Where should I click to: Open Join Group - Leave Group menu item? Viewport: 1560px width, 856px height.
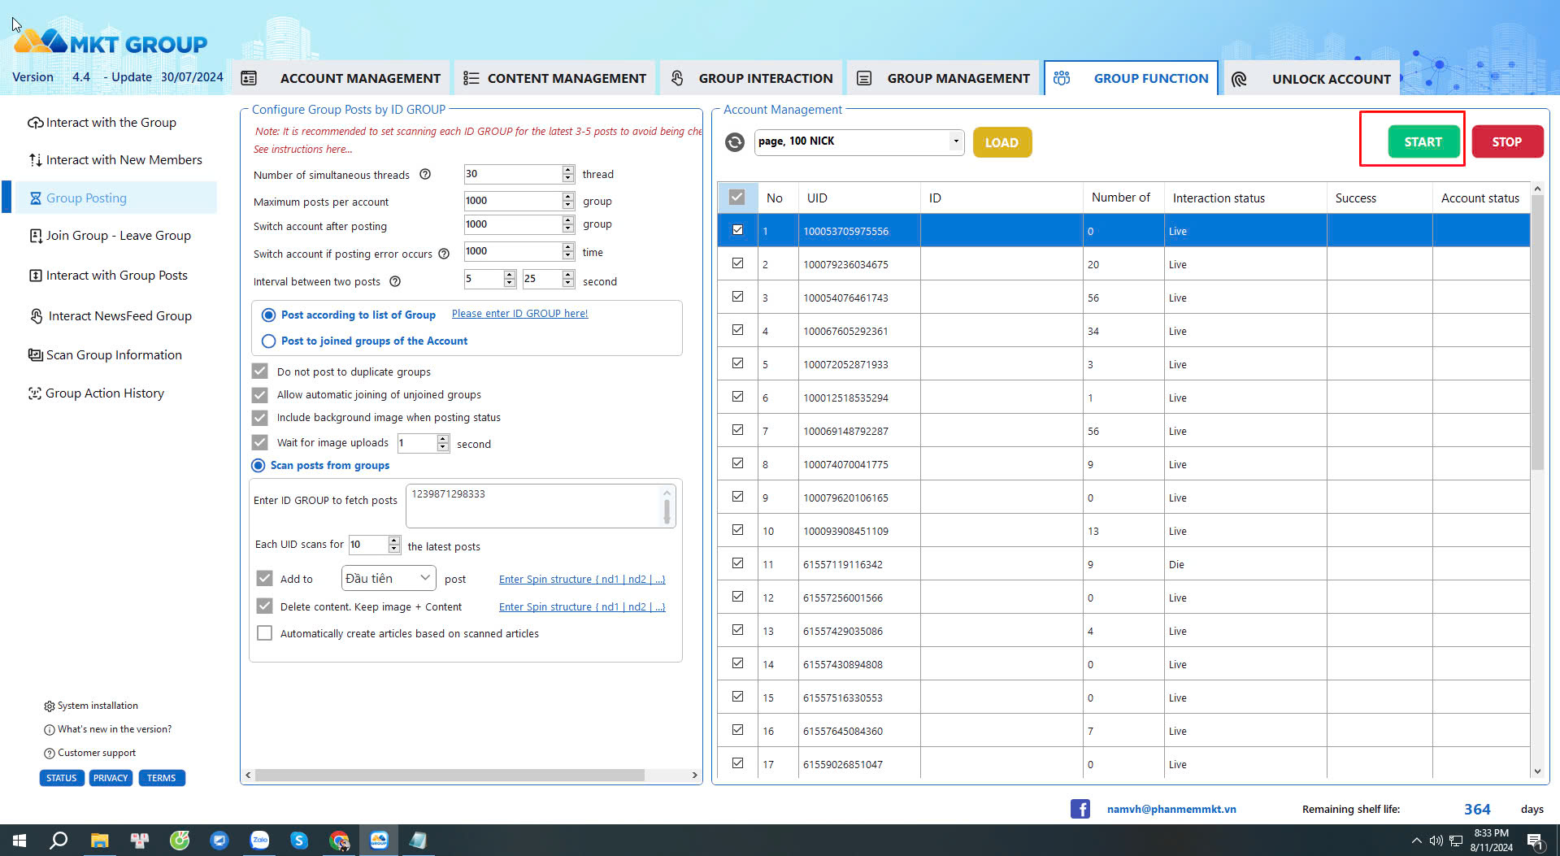click(118, 236)
